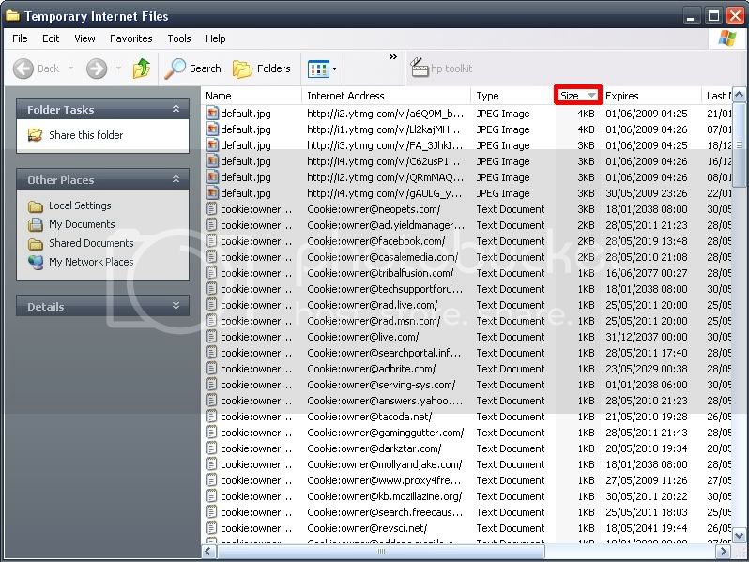This screenshot has width=749, height=562.
Task: Select the neopets.com cookie file icon
Action: [213, 209]
